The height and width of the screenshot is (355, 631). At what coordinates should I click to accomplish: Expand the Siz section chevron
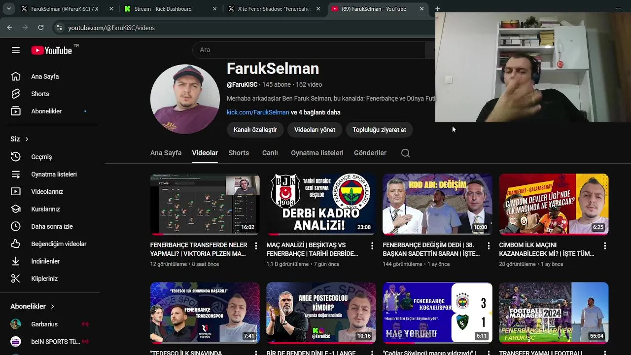27,139
